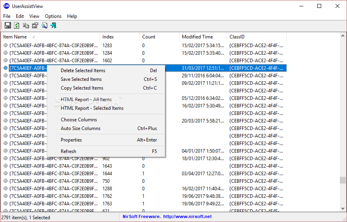Click index cell 1602
This screenshot has width=347, height=222.
pyautogui.click(x=107, y=61)
